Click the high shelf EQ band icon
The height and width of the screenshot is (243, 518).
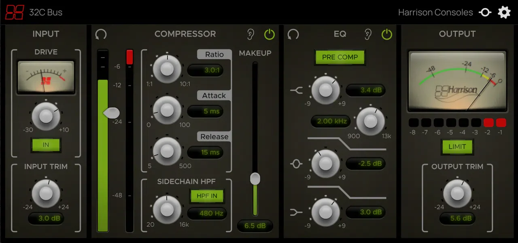297,90
